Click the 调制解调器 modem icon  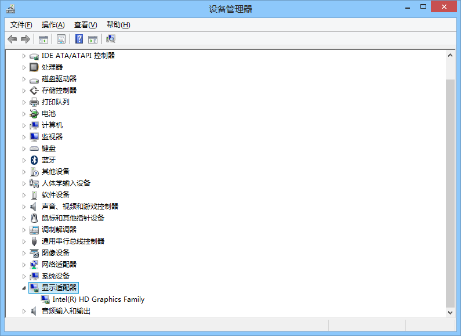[x=34, y=230]
